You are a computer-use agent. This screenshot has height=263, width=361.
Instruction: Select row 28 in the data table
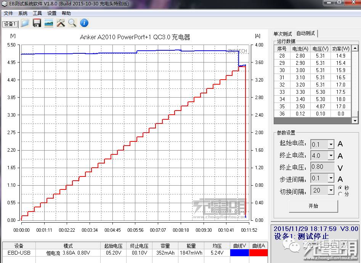pos(313,56)
